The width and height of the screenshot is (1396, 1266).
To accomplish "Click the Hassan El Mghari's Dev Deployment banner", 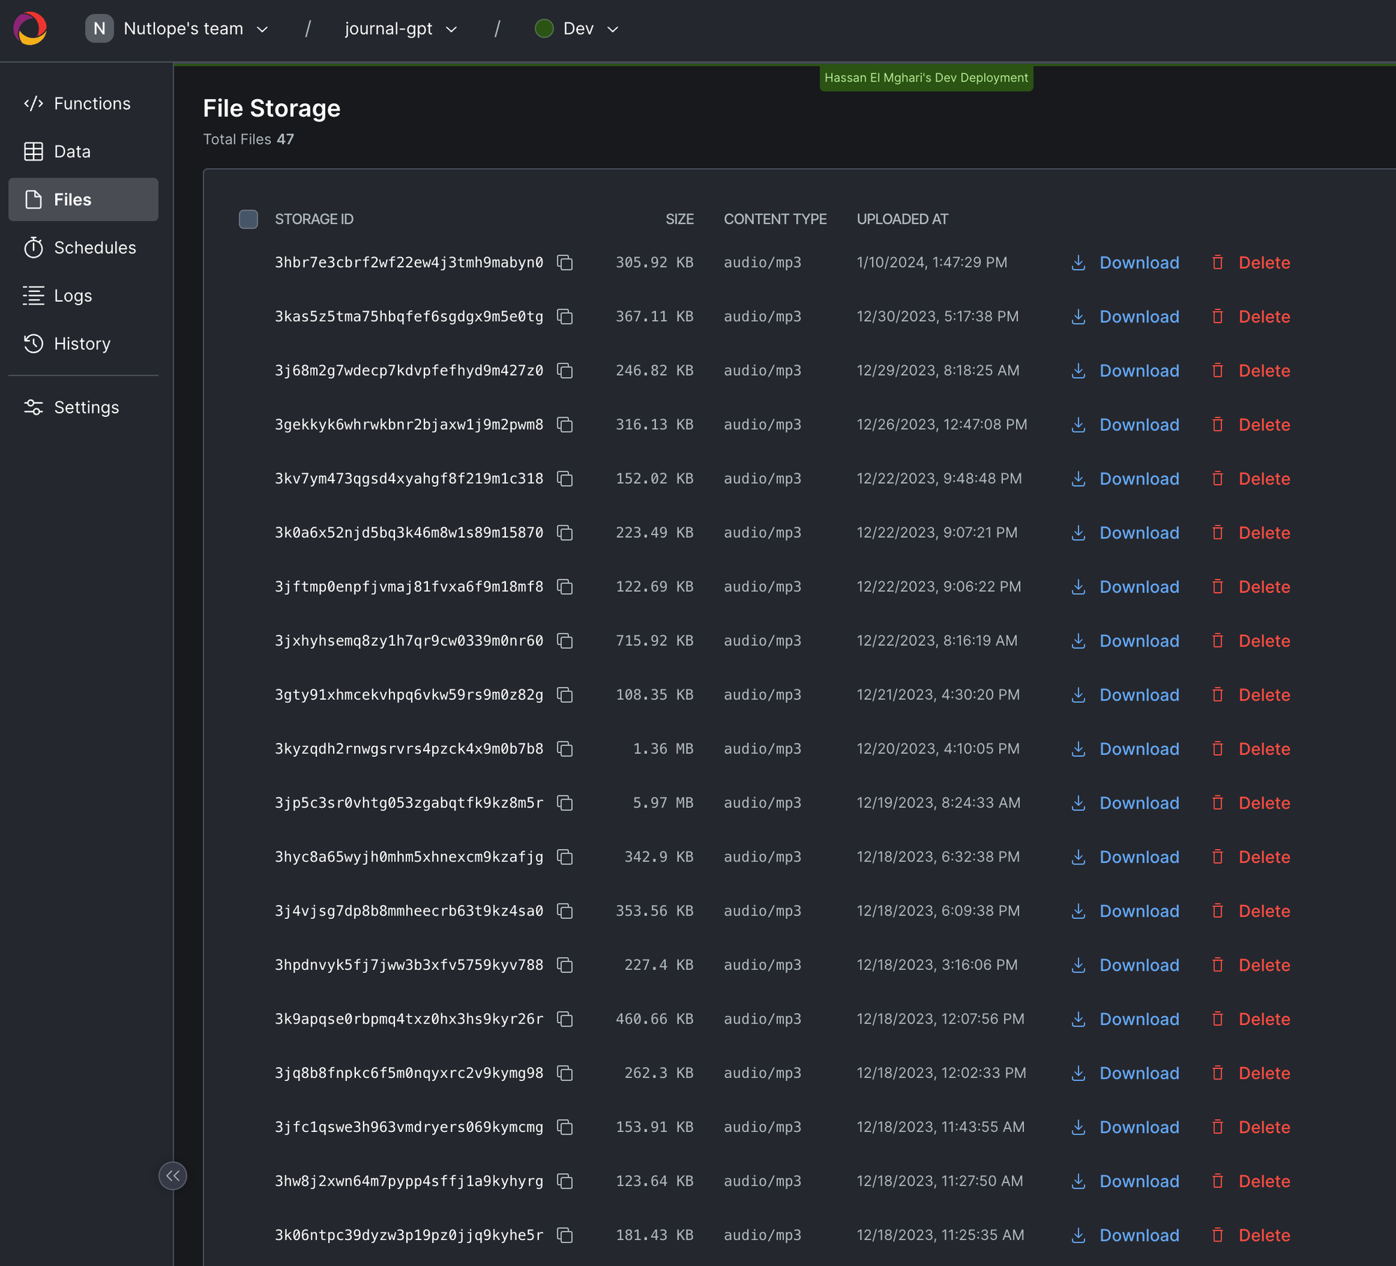I will pyautogui.click(x=926, y=78).
